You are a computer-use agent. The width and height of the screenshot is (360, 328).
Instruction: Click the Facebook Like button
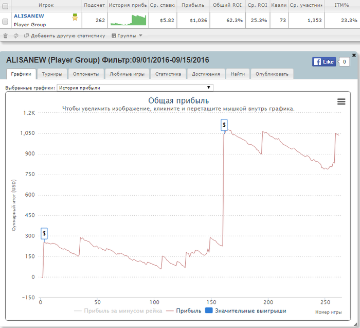(x=324, y=62)
